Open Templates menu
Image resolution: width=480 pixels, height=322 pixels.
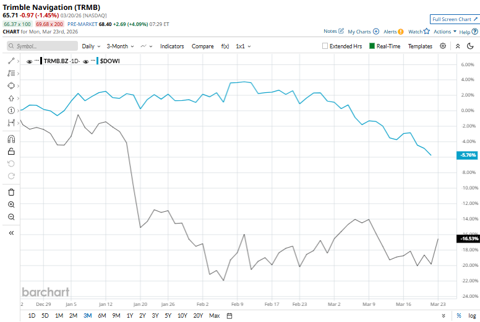click(420, 46)
